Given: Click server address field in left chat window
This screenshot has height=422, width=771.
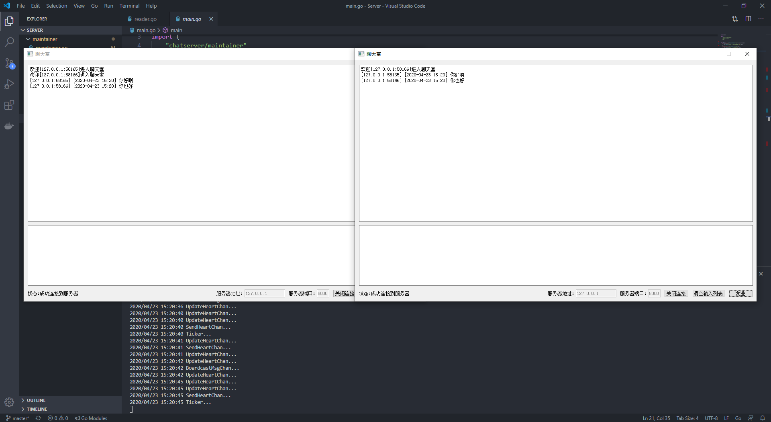Looking at the screenshot, I should tap(265, 293).
